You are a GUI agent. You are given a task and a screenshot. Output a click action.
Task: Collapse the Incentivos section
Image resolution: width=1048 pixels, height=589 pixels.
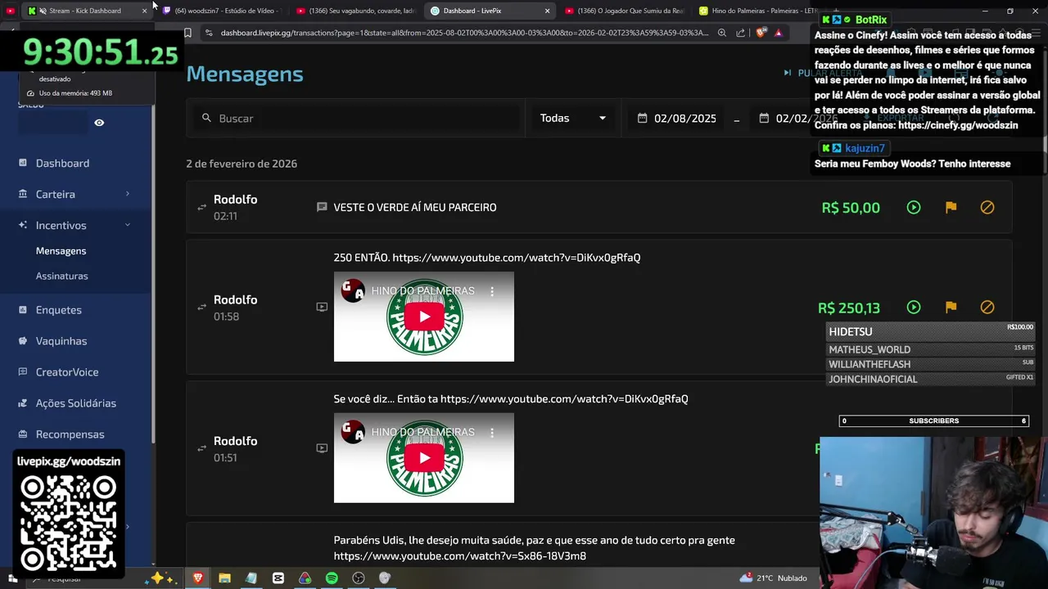pyautogui.click(x=74, y=226)
